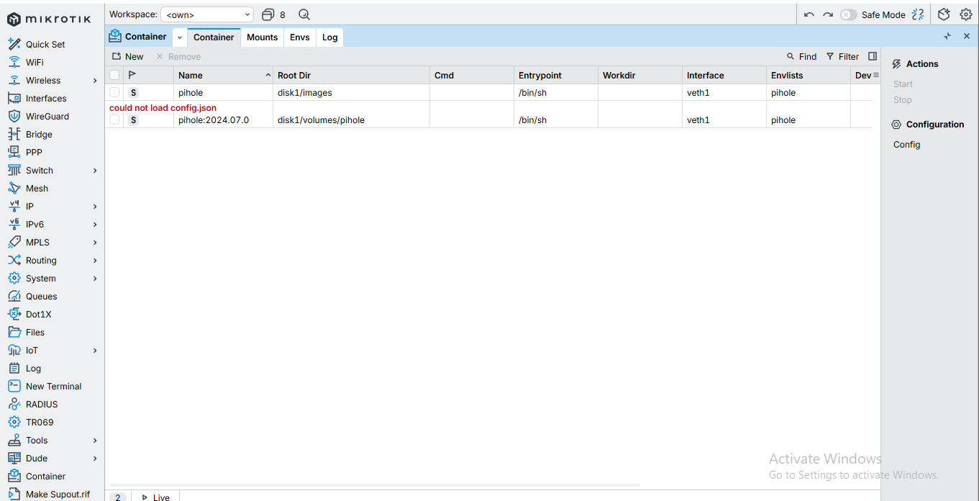The width and height of the screenshot is (979, 501).
Task: Launch New Terminal
Action: (x=53, y=386)
